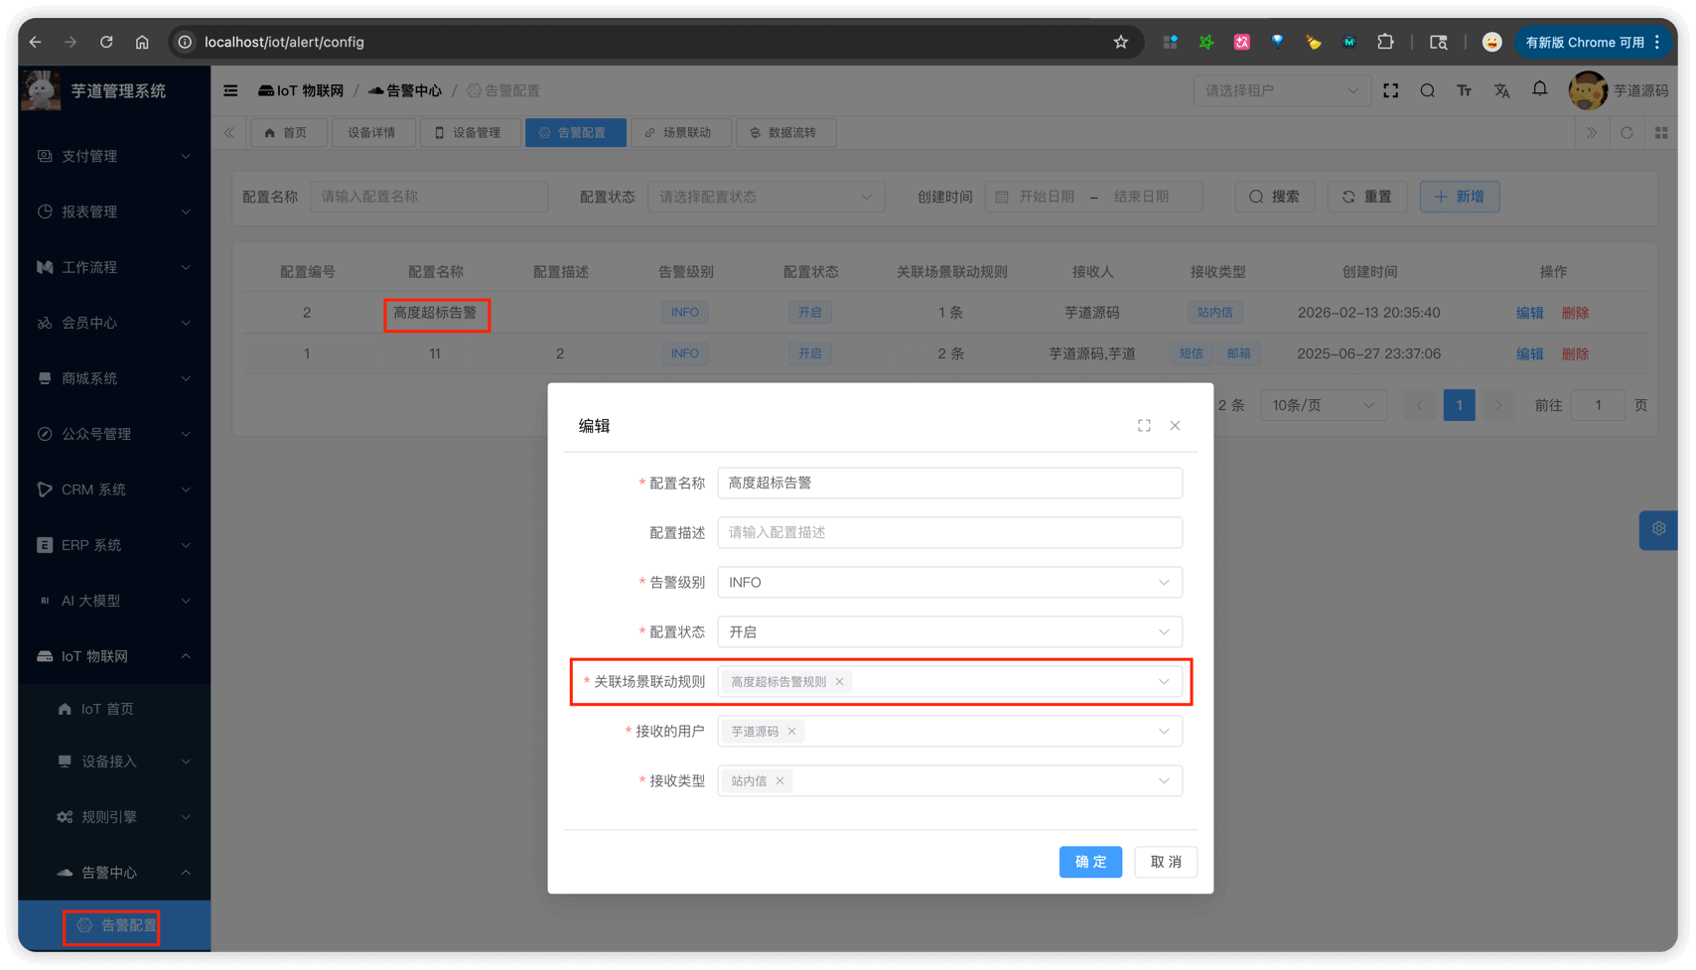Open global search with the magnifier icon
Image resolution: width=1696 pixels, height=970 pixels.
[x=1427, y=90]
